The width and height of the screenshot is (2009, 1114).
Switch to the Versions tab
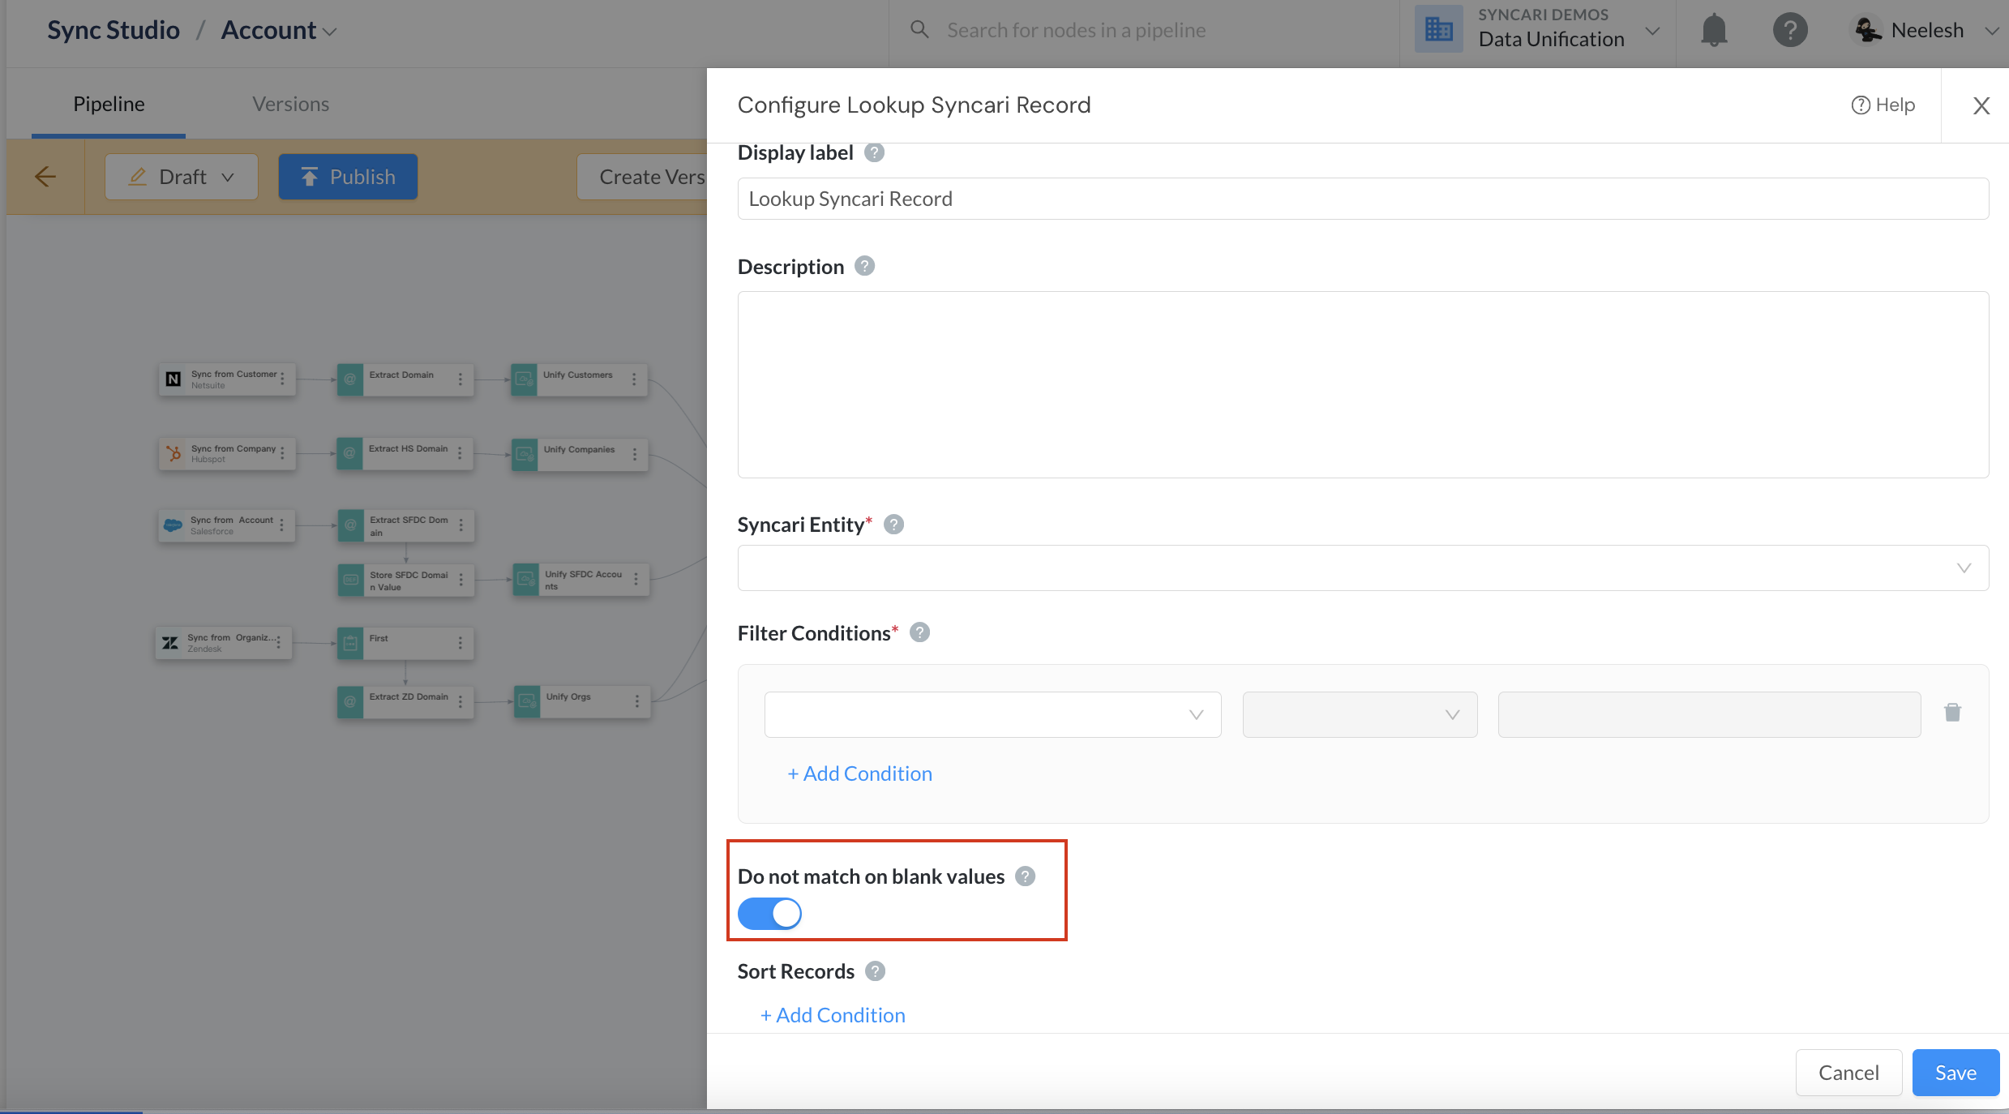tap(290, 104)
